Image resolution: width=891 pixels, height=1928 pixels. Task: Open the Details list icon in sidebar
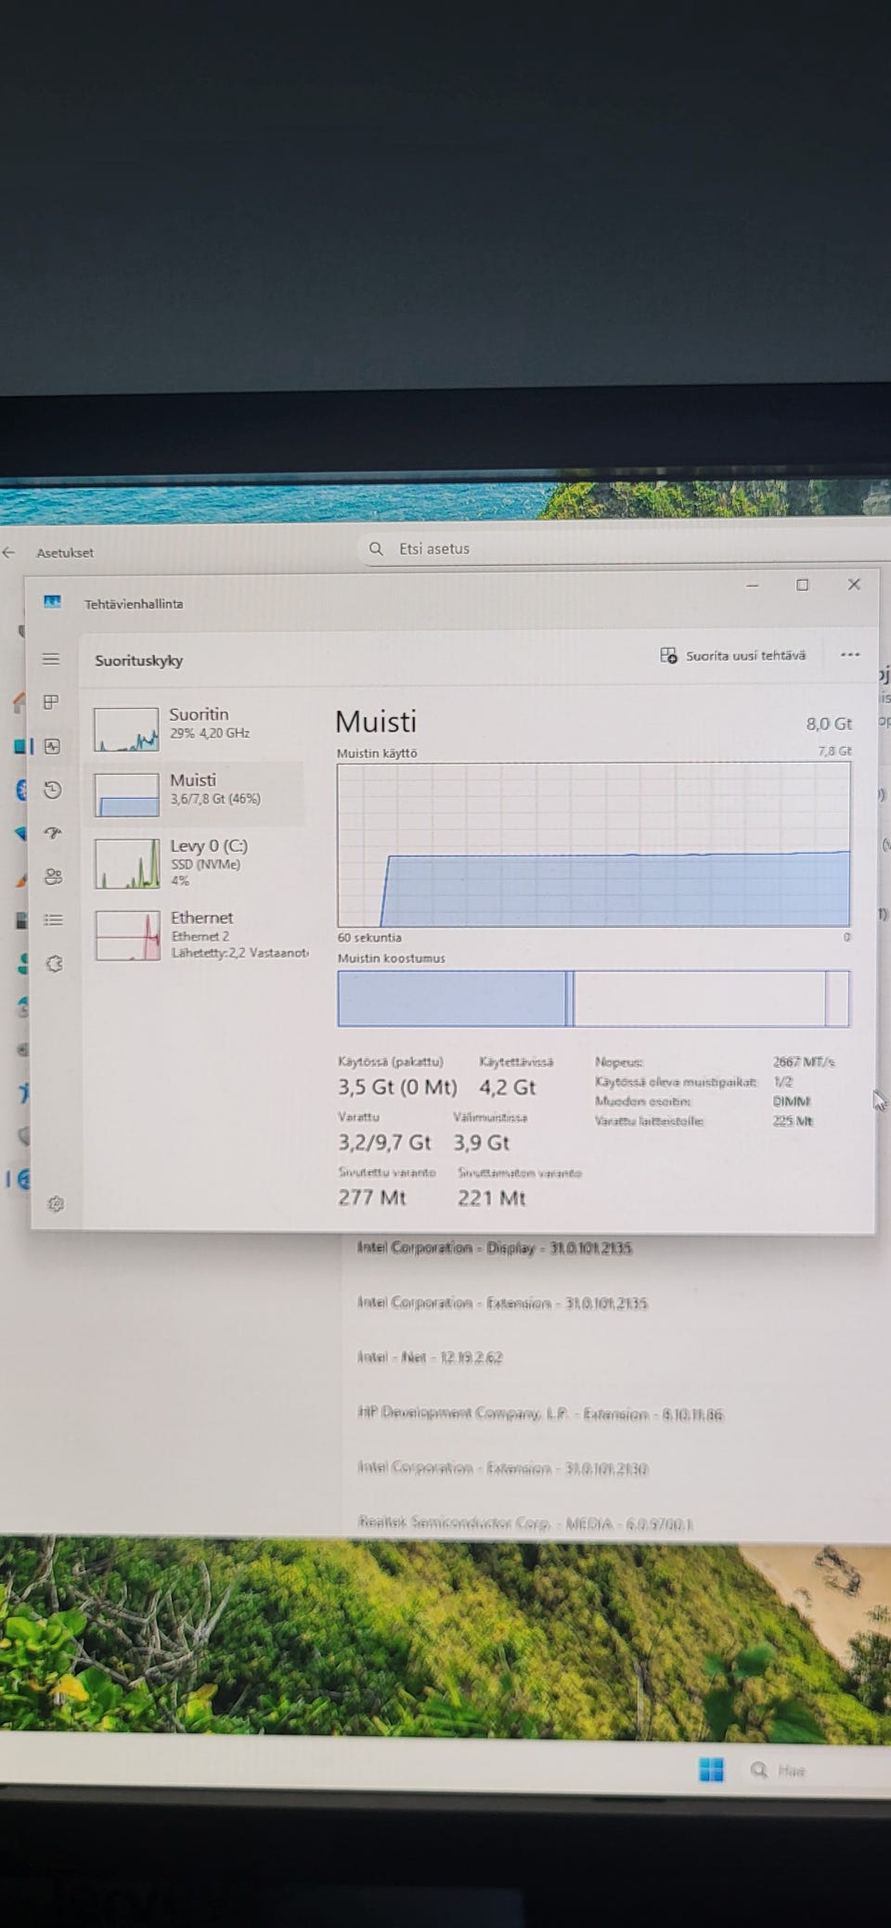click(54, 920)
